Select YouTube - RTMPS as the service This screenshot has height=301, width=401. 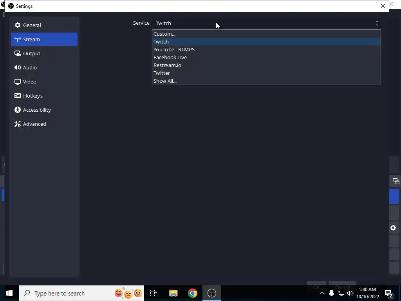coord(266,49)
